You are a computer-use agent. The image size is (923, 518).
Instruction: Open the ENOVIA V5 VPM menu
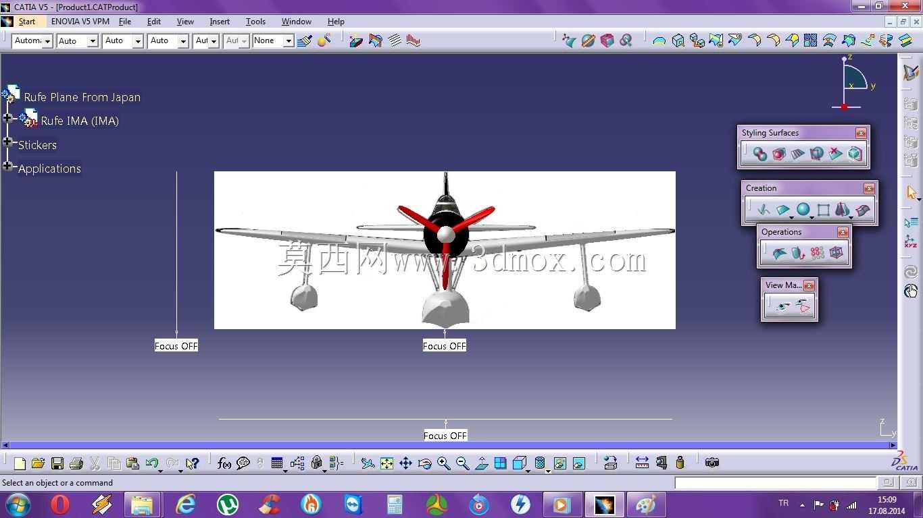[80, 22]
